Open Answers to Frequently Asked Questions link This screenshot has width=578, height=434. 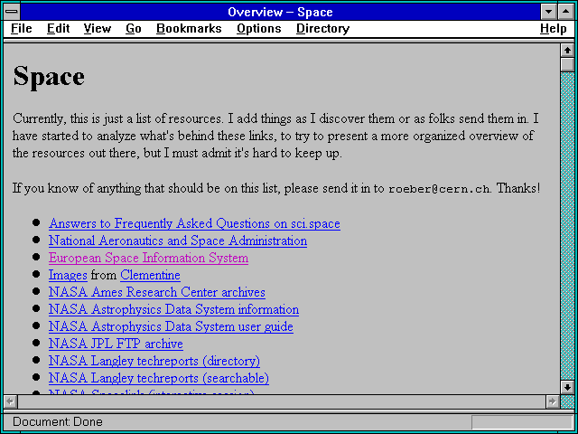click(x=194, y=223)
